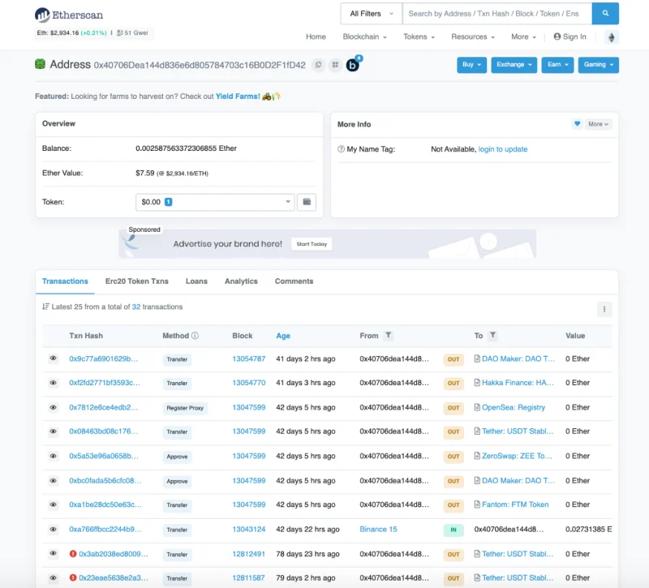
Task: Click Sign In link
Action: click(x=570, y=36)
